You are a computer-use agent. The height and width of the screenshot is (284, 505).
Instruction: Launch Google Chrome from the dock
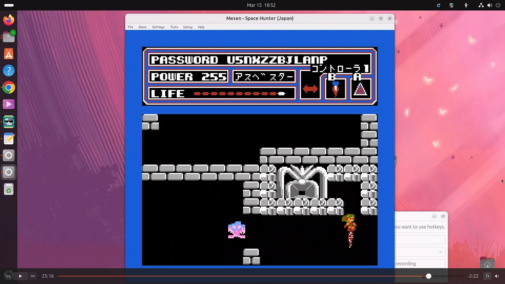[9, 88]
